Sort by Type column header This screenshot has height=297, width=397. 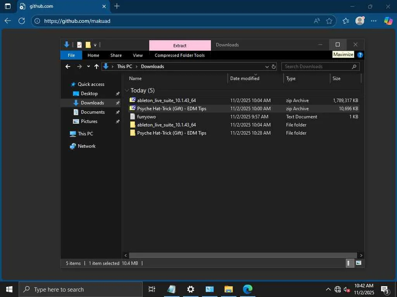[x=291, y=79]
